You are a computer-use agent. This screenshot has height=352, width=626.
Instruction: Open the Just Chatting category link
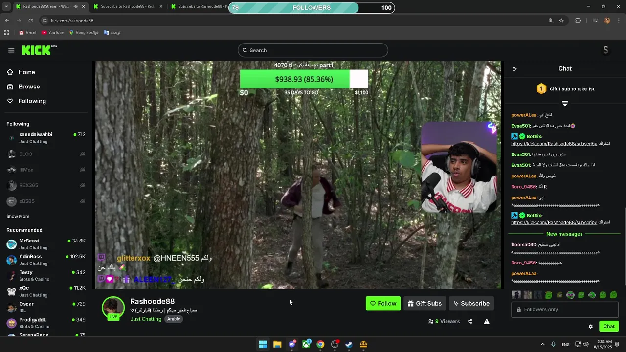(x=146, y=319)
